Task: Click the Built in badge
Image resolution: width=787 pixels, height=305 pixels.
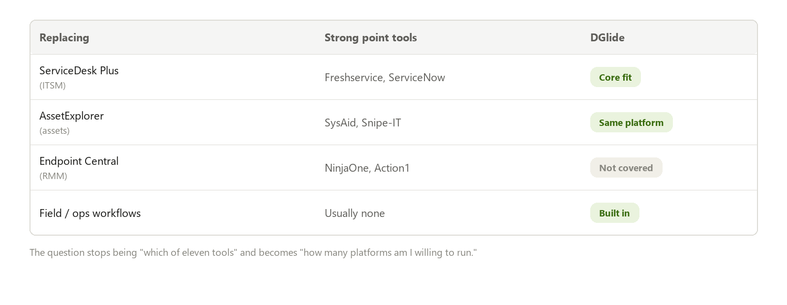Action: (614, 213)
